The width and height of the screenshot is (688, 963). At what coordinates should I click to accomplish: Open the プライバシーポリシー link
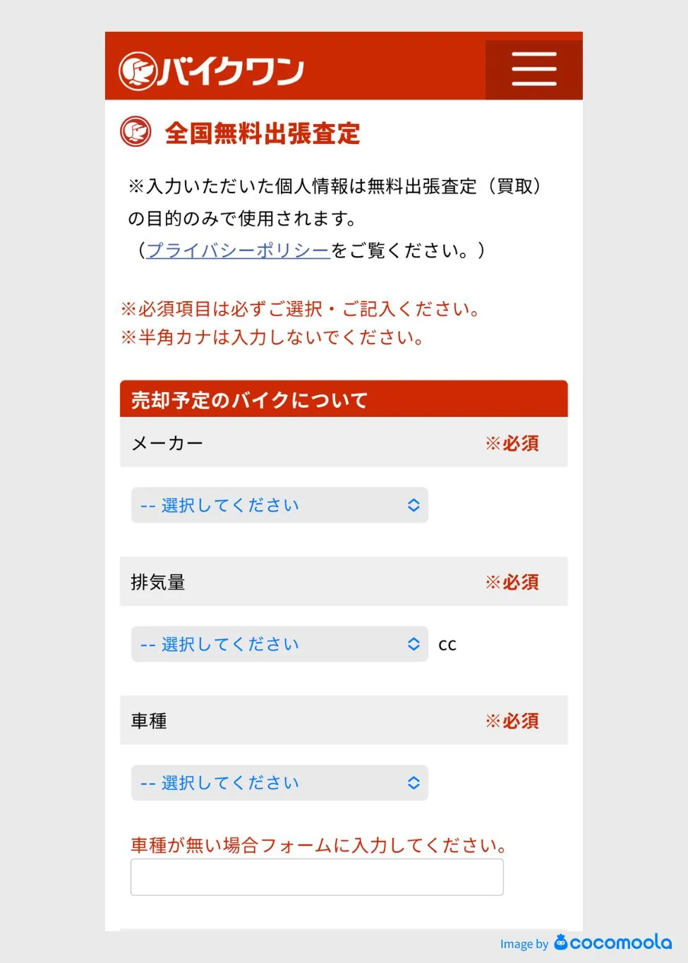pos(239,250)
